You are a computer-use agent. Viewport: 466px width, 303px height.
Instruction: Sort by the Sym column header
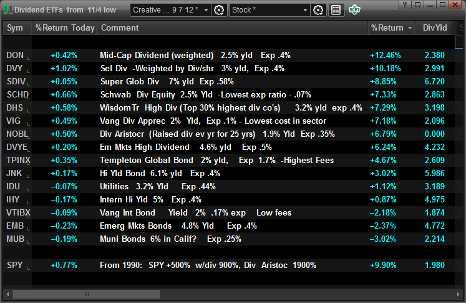(17, 27)
